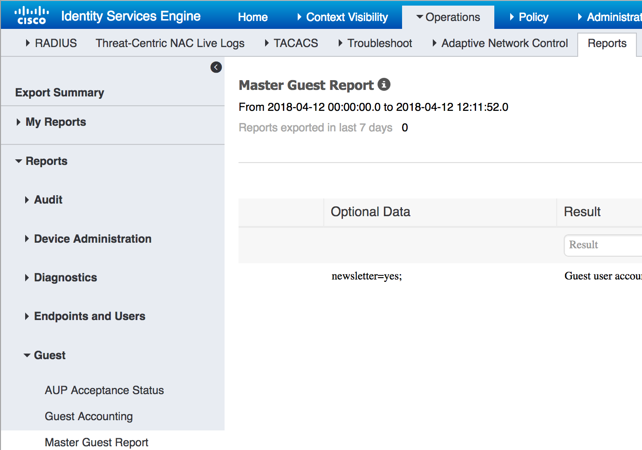Open the Troubleshoot submenu
This screenshot has height=450, width=642.
(375, 43)
